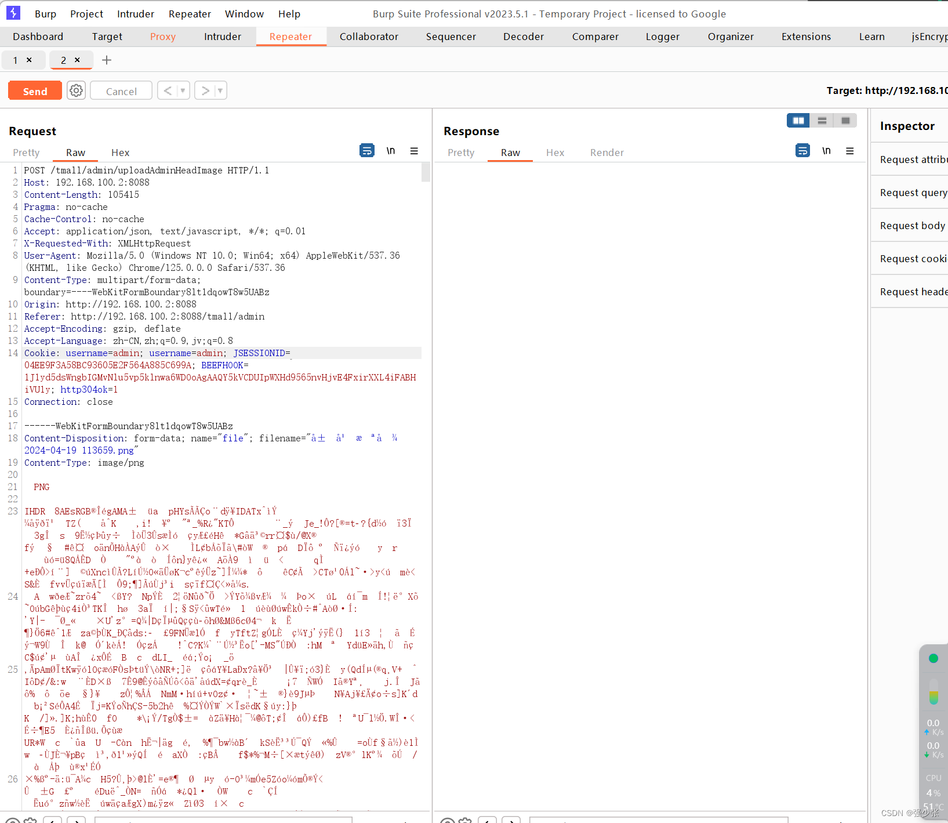The image size is (948, 823).
Task: Switch to the Comparer tab
Action: click(595, 37)
